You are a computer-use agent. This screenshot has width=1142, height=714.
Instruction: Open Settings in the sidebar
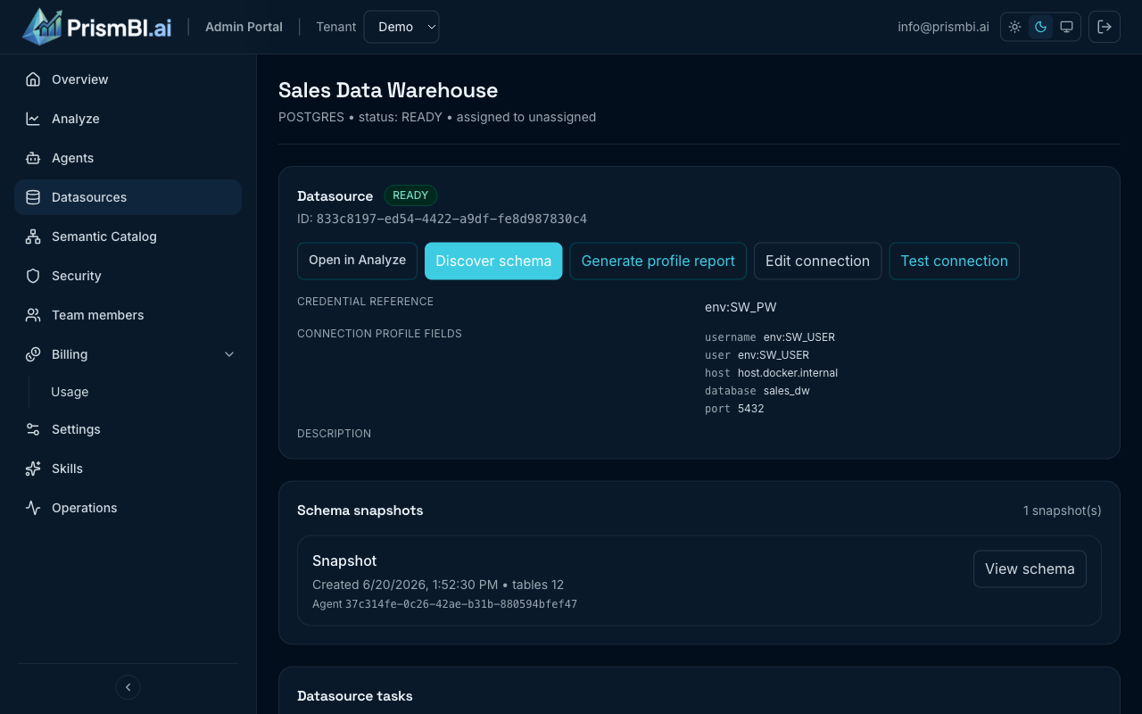[128, 429]
